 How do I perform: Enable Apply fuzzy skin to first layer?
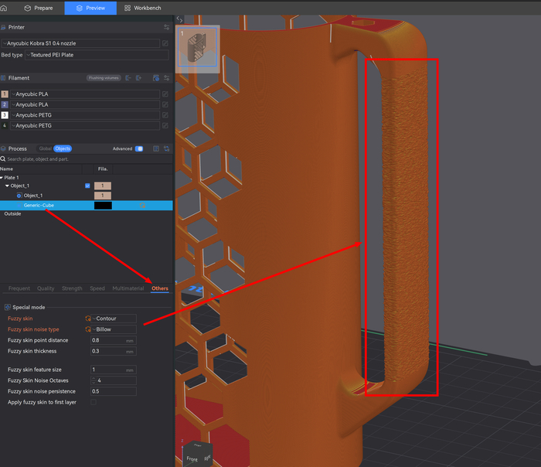click(94, 402)
